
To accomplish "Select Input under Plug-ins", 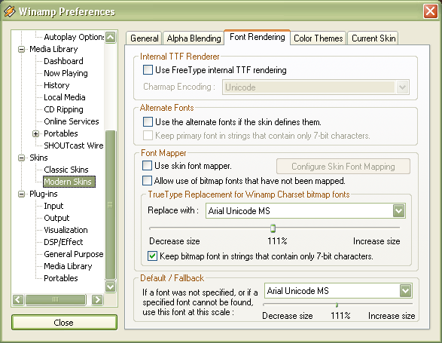I will 53,206.
